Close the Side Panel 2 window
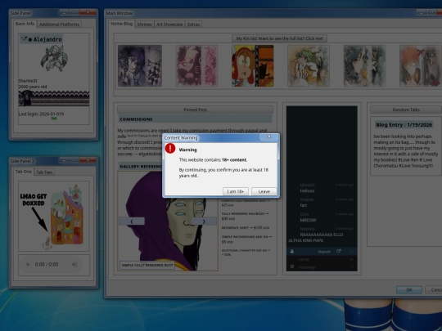The height and width of the screenshot is (331, 442). tap(88, 160)
